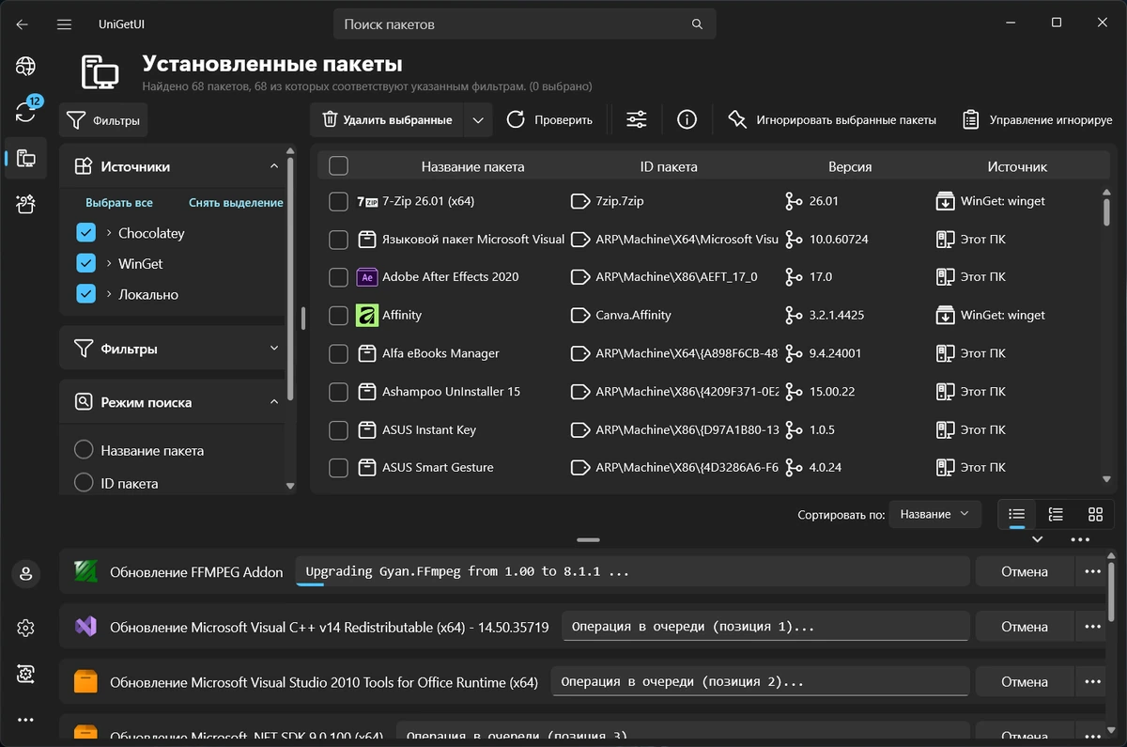Screen dimensions: 1127x747
Task: Cancel the FFMPEG Addon update
Action: [1024, 571]
